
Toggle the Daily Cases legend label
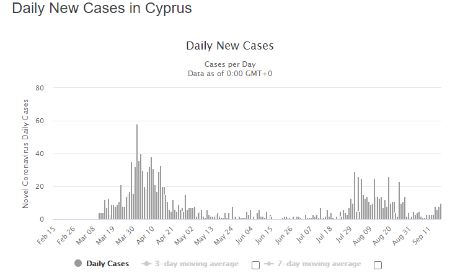click(108, 264)
